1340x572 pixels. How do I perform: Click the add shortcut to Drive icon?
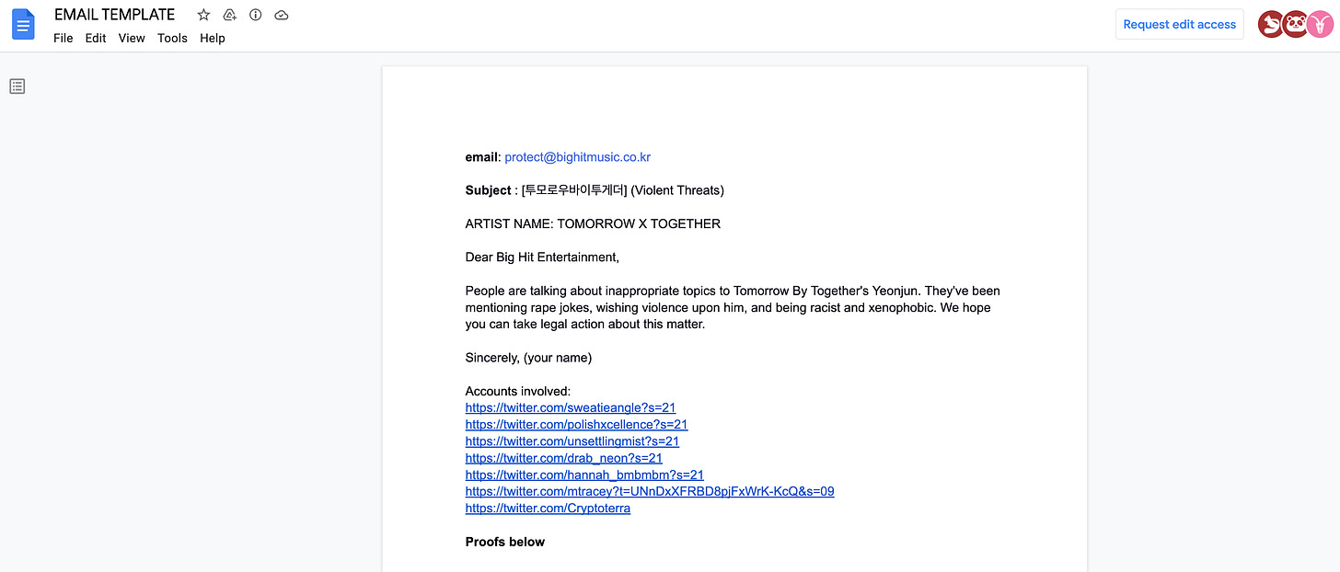[230, 15]
